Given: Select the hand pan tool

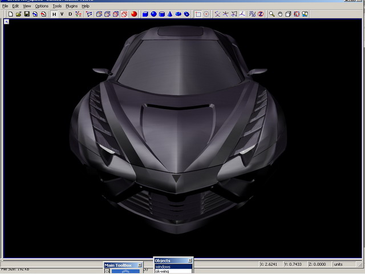Looking at the screenshot, I should pyautogui.click(x=280, y=14).
